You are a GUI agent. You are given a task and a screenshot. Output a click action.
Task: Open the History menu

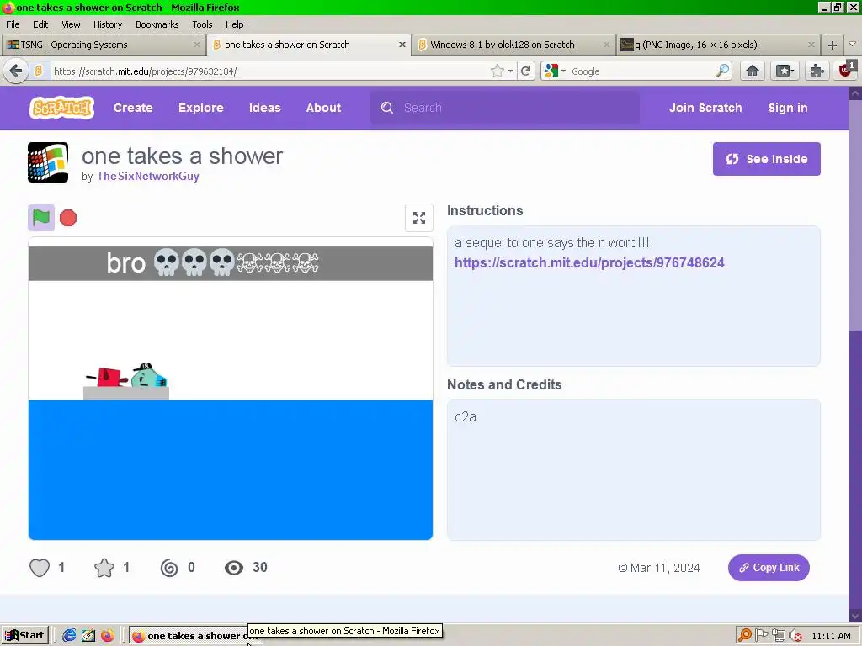tap(107, 24)
